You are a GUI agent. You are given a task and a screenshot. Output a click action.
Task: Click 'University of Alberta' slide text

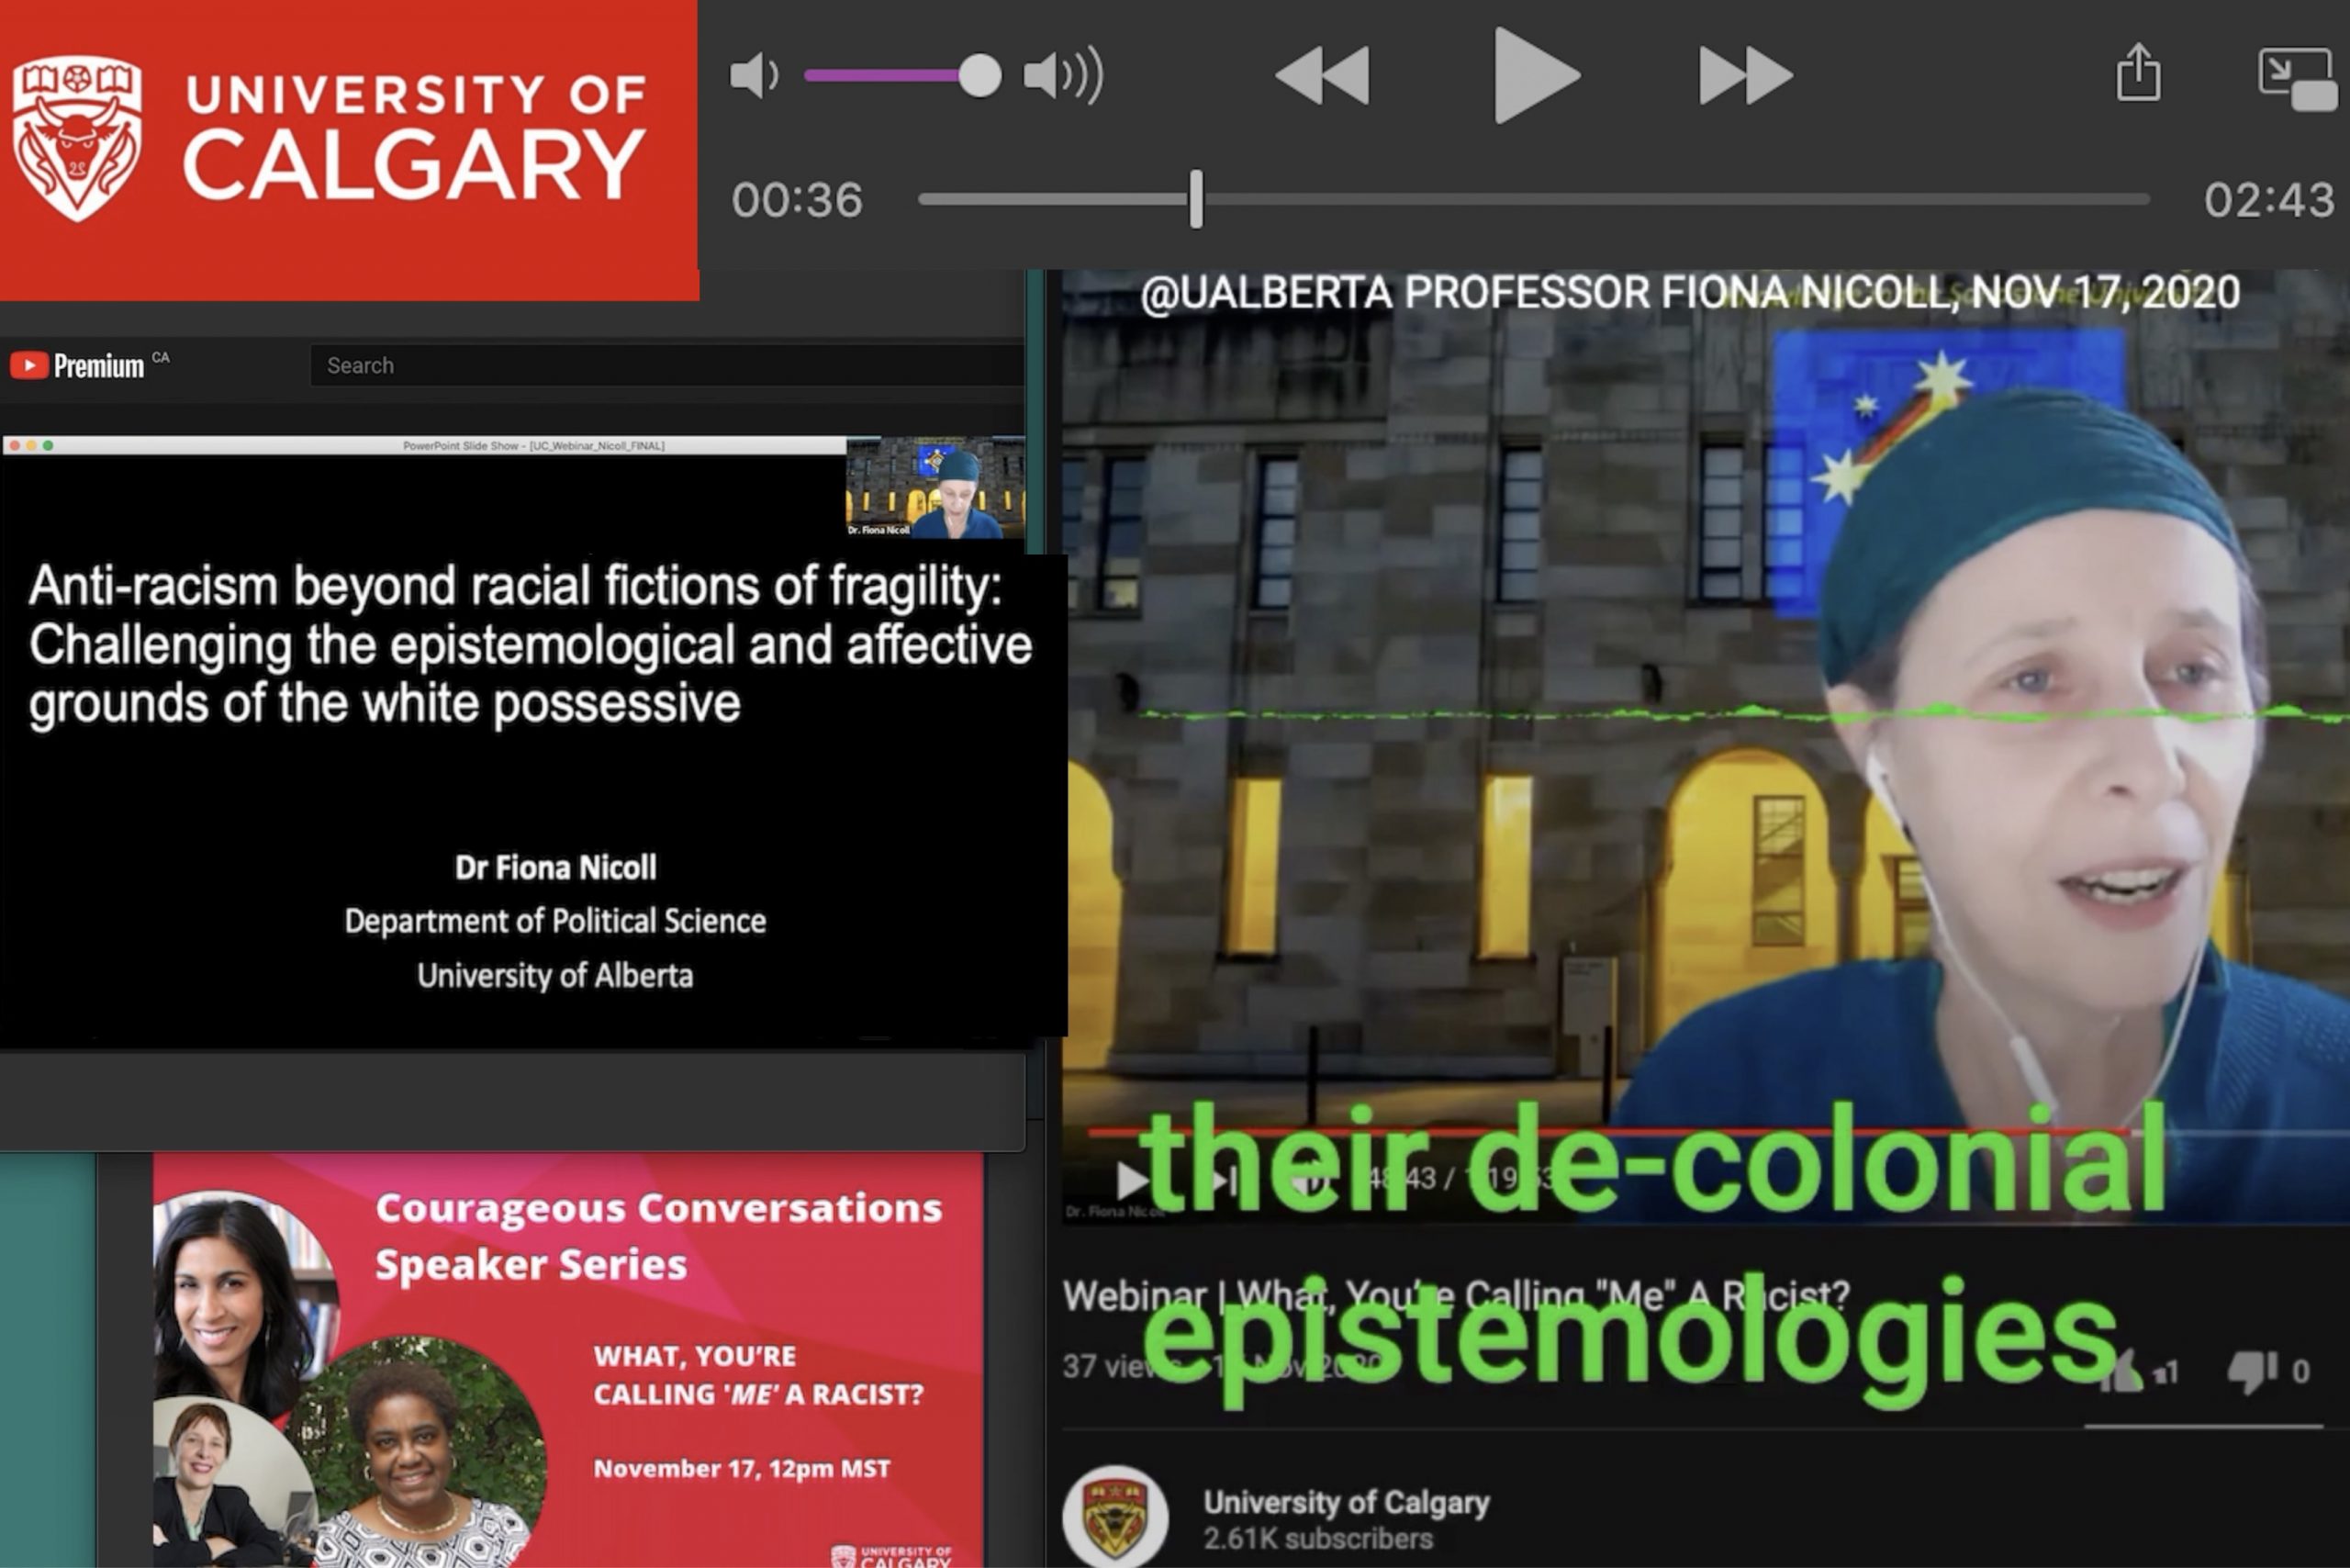555,975
